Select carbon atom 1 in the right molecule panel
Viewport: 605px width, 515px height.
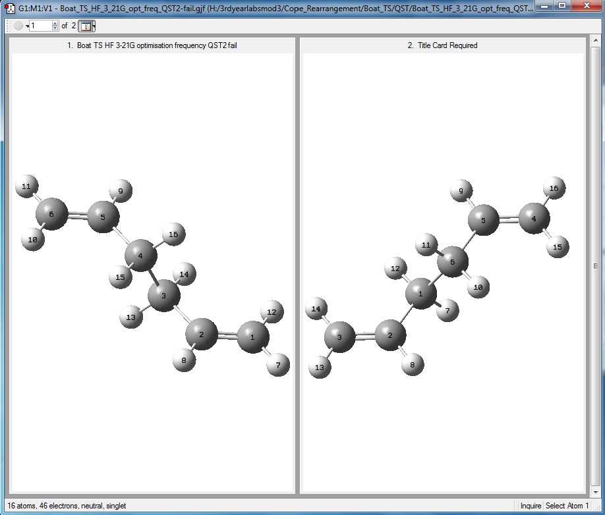click(421, 294)
